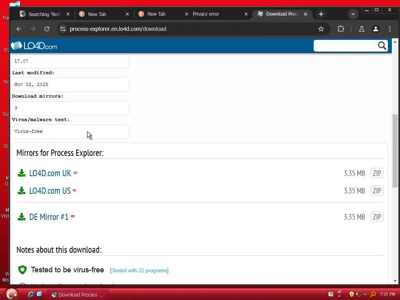
Task: Click the 'Nov 15, 2025' date field
Action: (70, 85)
